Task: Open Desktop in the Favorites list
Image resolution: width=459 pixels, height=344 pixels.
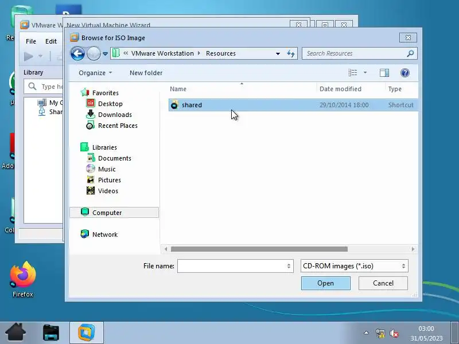Action: tap(110, 104)
